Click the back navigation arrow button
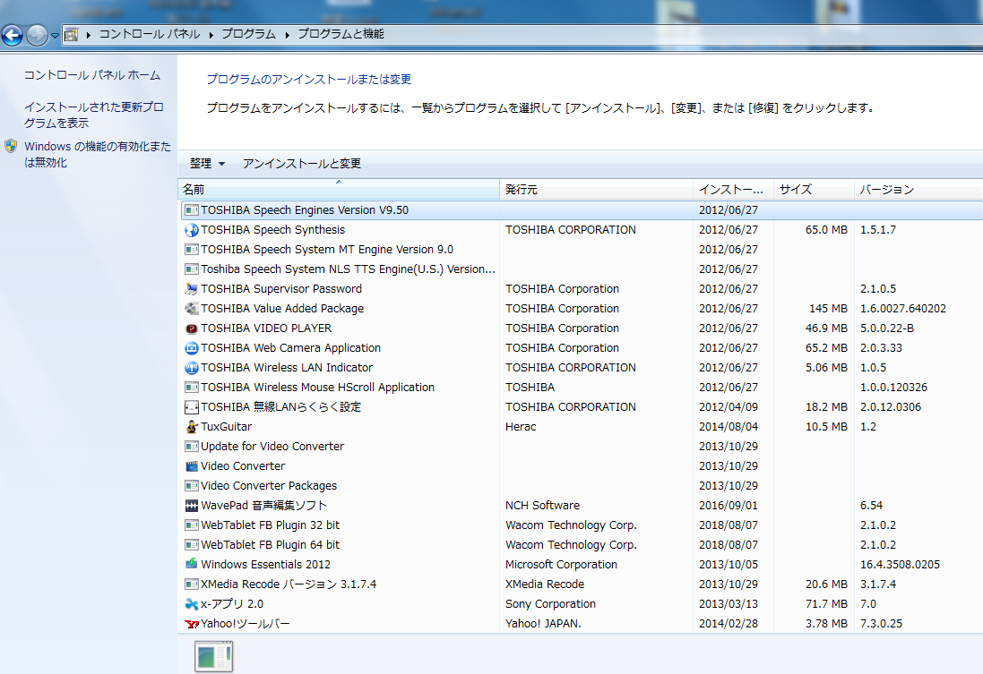The width and height of the screenshot is (983, 674). 13,35
